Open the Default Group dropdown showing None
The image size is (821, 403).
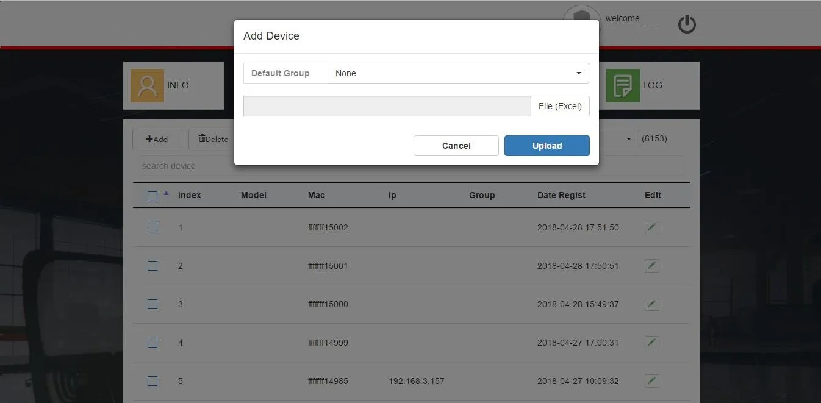(457, 73)
